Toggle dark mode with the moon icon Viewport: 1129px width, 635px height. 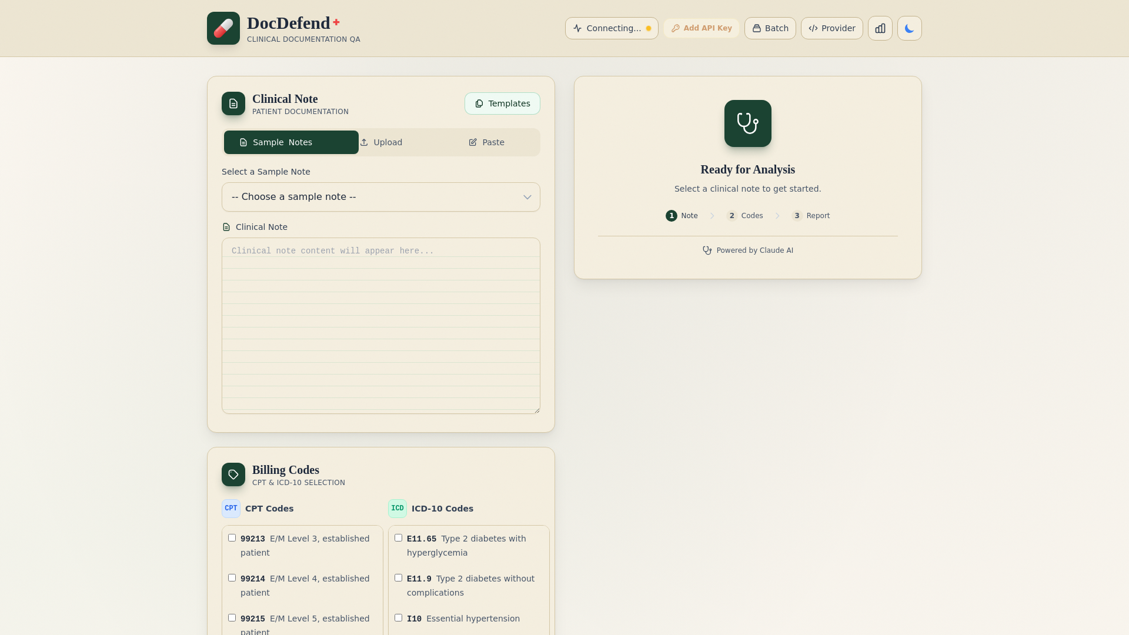tap(910, 28)
